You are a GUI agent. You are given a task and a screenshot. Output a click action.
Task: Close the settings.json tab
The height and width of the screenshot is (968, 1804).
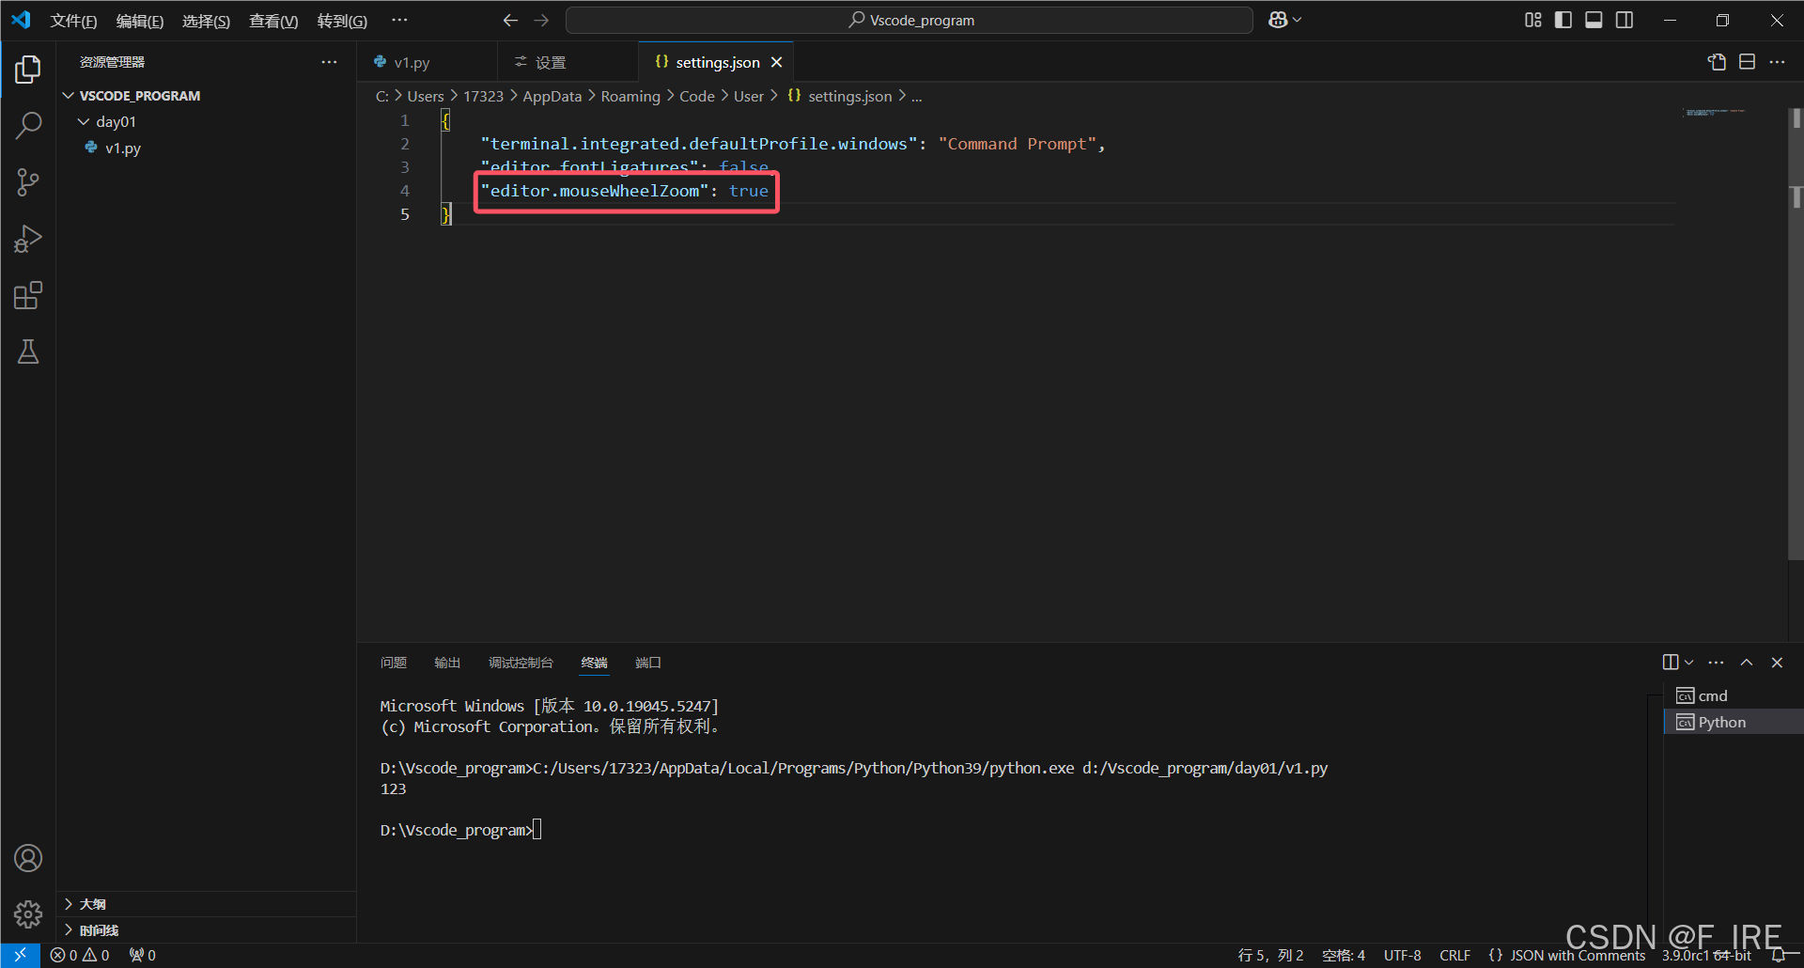coord(776,62)
